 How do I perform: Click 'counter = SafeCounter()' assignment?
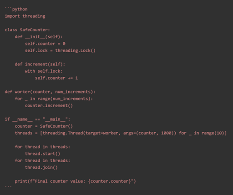click(44, 126)
